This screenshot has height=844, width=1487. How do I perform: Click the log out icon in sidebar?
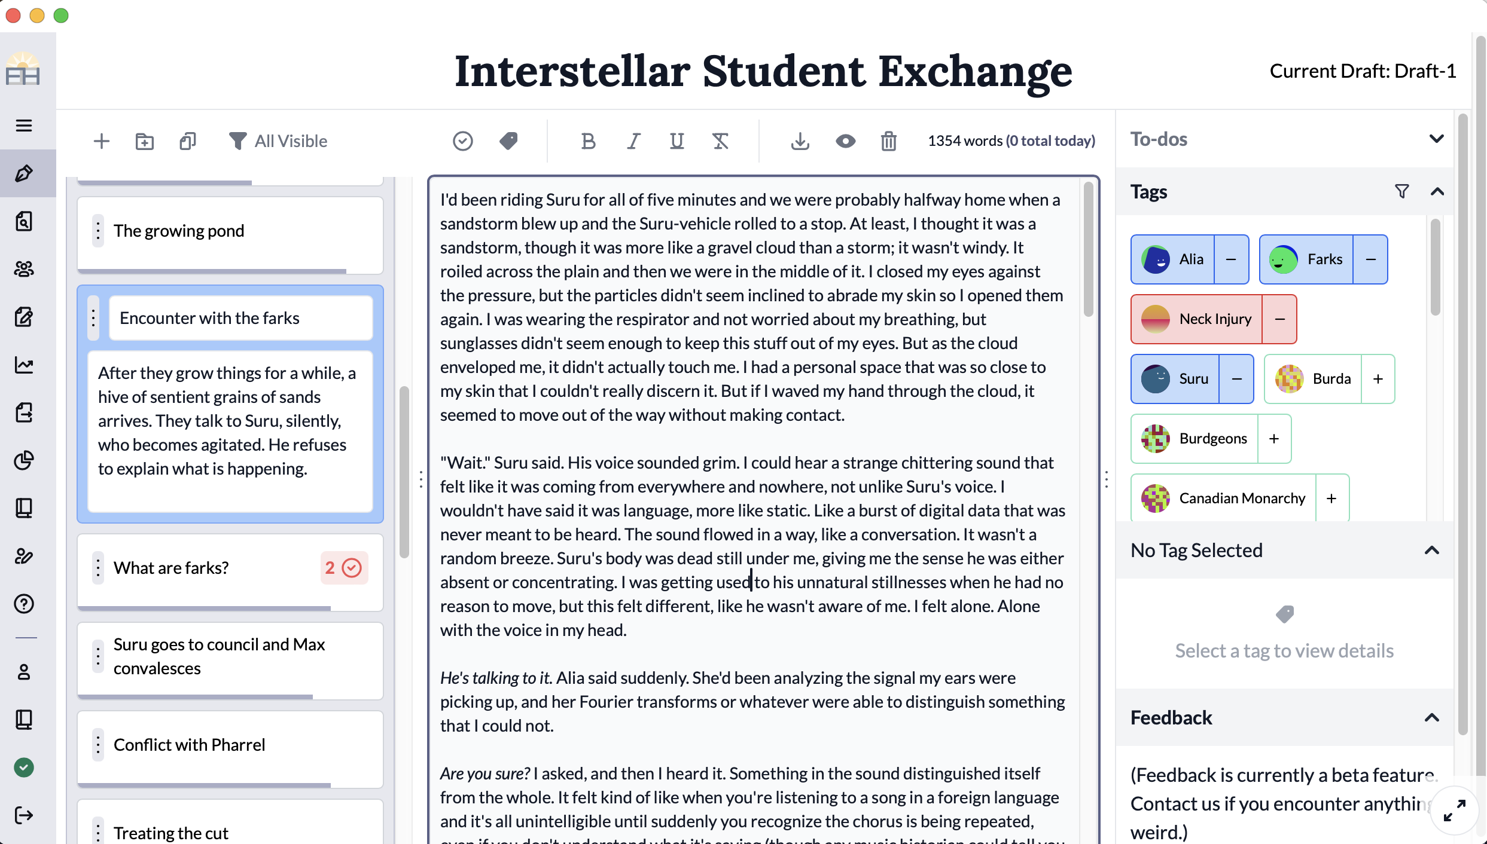pyautogui.click(x=24, y=815)
